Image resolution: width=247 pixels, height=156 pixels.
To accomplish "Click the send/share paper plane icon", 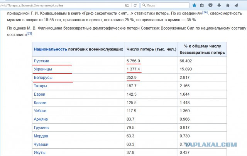I will (236, 5).
